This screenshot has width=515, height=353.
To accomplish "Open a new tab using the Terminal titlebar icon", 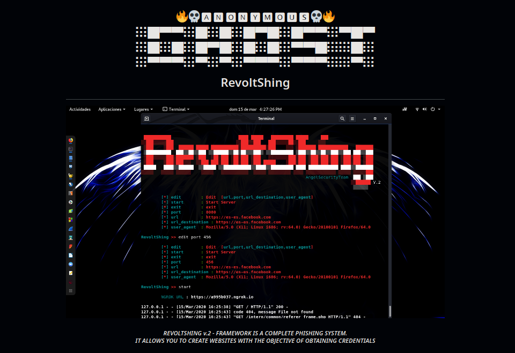I will [146, 118].
